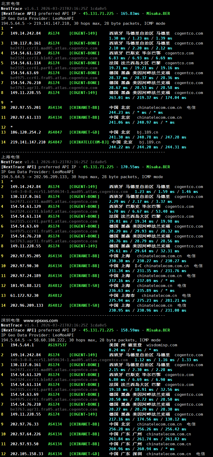The image size is (213, 457).
Task: Click the 244.22 ms latency value
Action: (x=119, y=147)
